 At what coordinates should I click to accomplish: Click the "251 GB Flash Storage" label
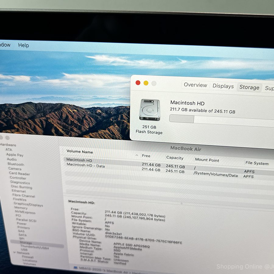pyautogui.click(x=149, y=130)
